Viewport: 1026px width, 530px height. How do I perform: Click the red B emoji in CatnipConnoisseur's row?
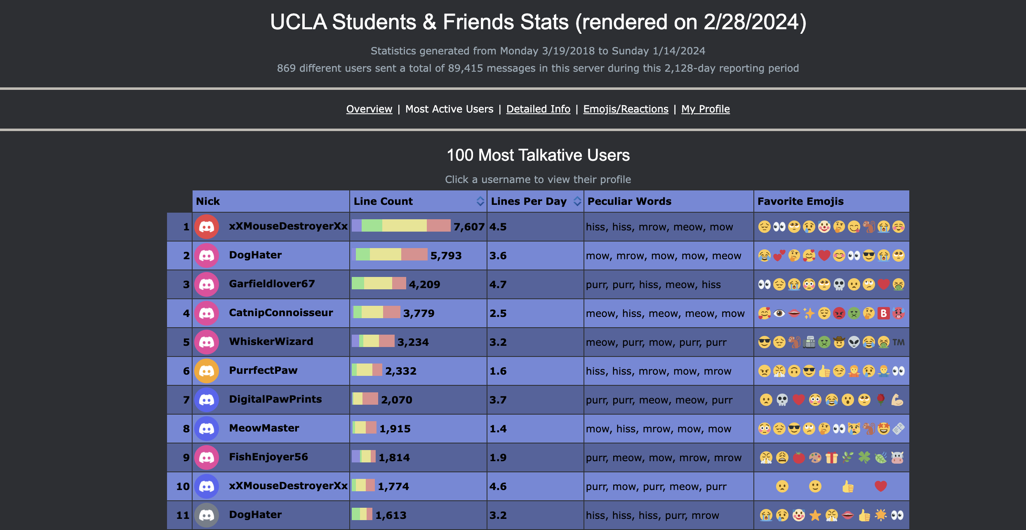(883, 314)
